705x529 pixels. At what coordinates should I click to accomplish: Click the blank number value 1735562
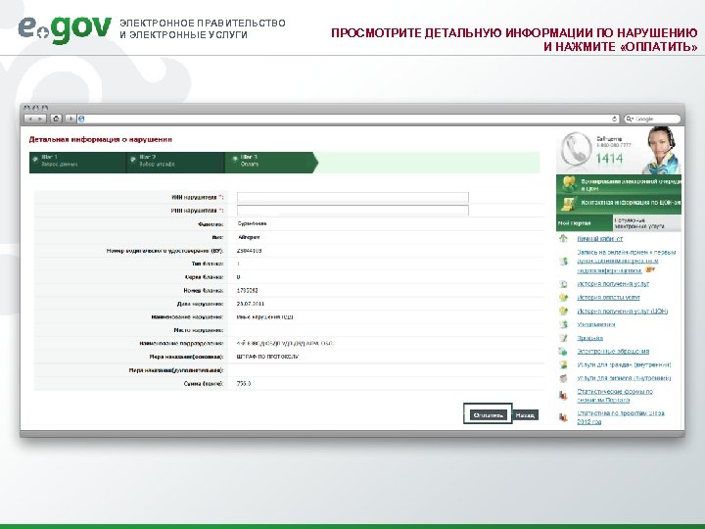point(248,291)
